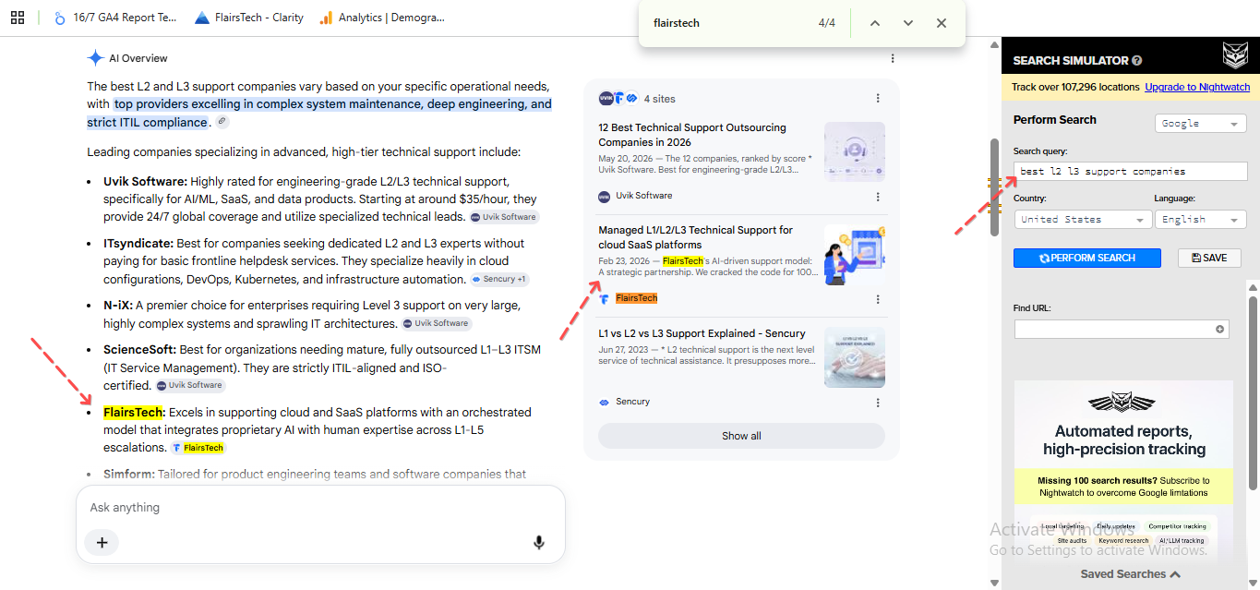Screen dimensions: 1260x590
Task: Go to previous find match
Action: click(875, 23)
